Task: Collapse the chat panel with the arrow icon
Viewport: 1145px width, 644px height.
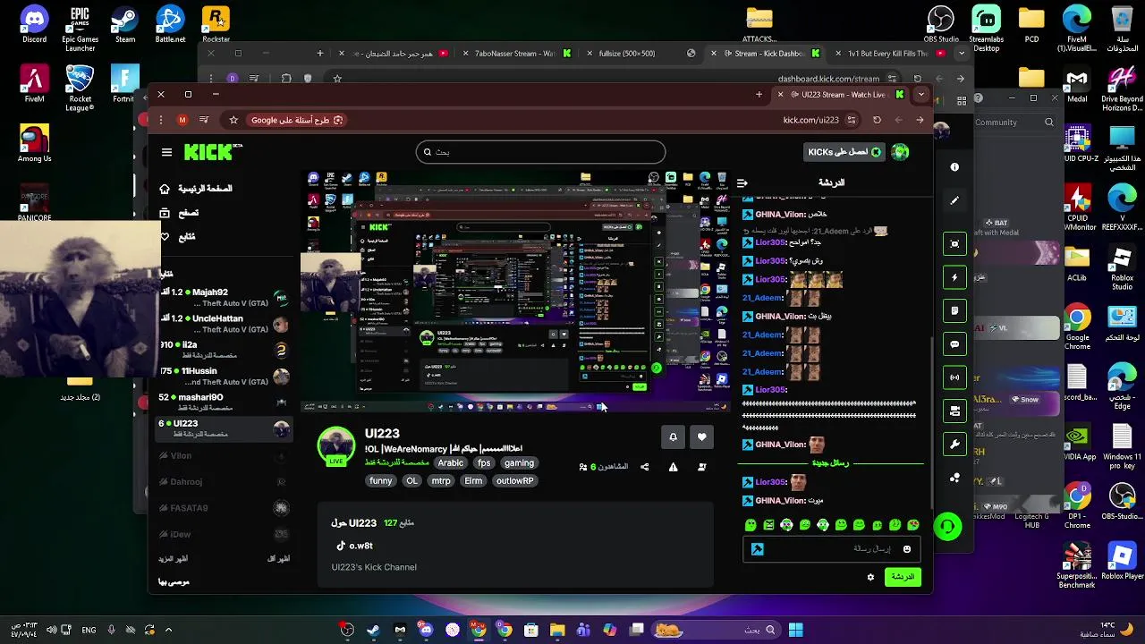Action: point(742,182)
